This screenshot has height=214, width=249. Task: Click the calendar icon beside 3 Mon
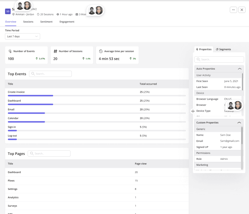tap(77, 14)
